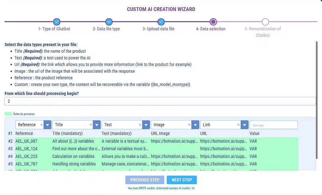
Task: Expand the Text column type dropdown
Action: (146, 125)
